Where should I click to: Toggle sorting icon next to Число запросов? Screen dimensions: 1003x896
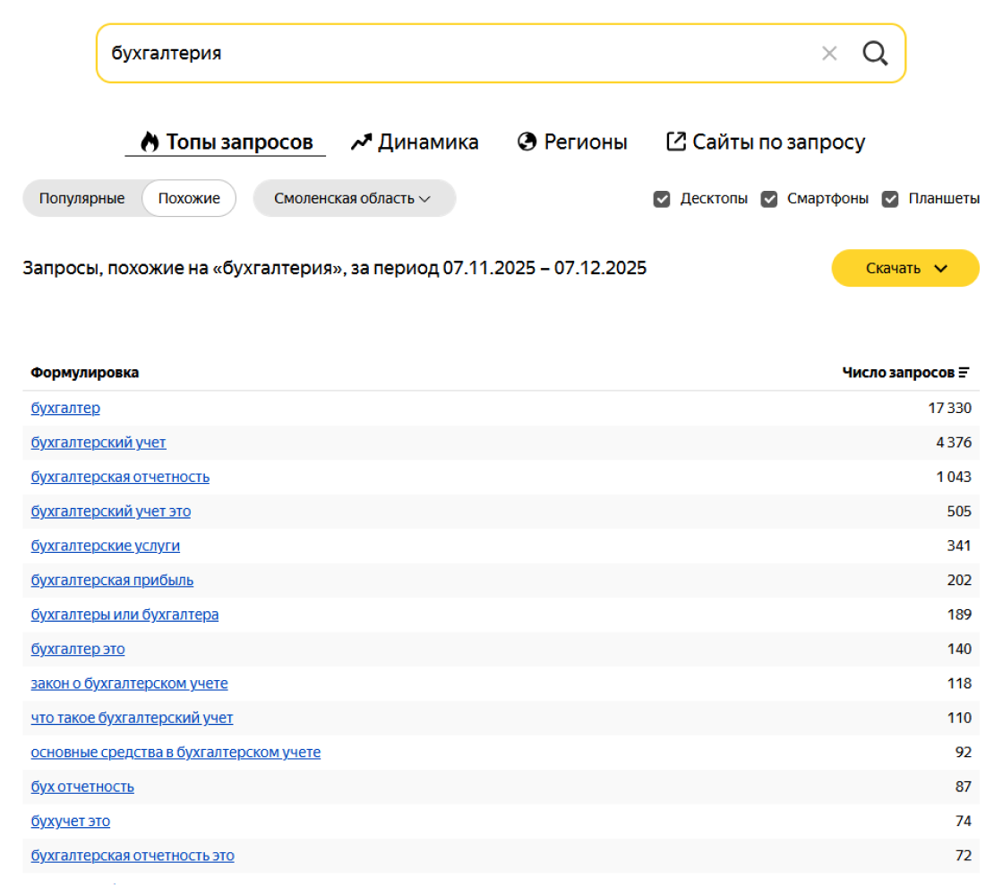coord(964,373)
